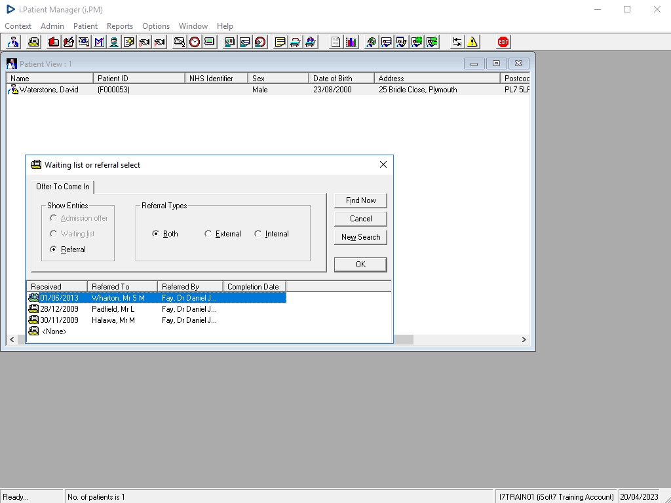Image resolution: width=671 pixels, height=503 pixels.
Task: Click the person with green arrows icon
Action: pyautogui.click(x=432, y=42)
